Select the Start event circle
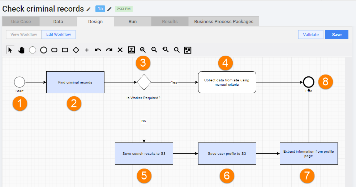 20,82
